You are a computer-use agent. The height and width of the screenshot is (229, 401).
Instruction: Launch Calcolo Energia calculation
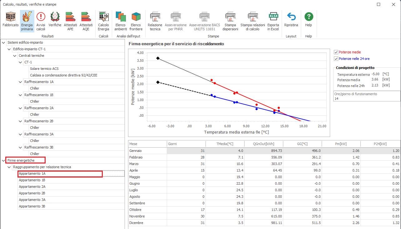[103, 21]
